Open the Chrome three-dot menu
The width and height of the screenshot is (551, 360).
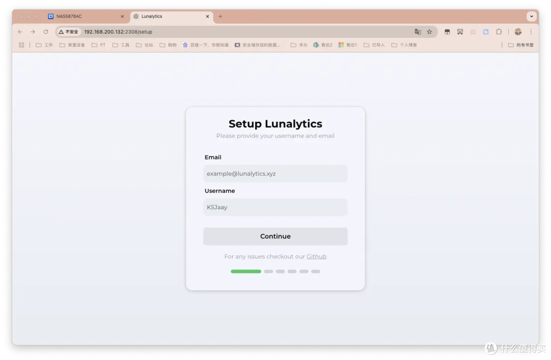click(x=531, y=32)
